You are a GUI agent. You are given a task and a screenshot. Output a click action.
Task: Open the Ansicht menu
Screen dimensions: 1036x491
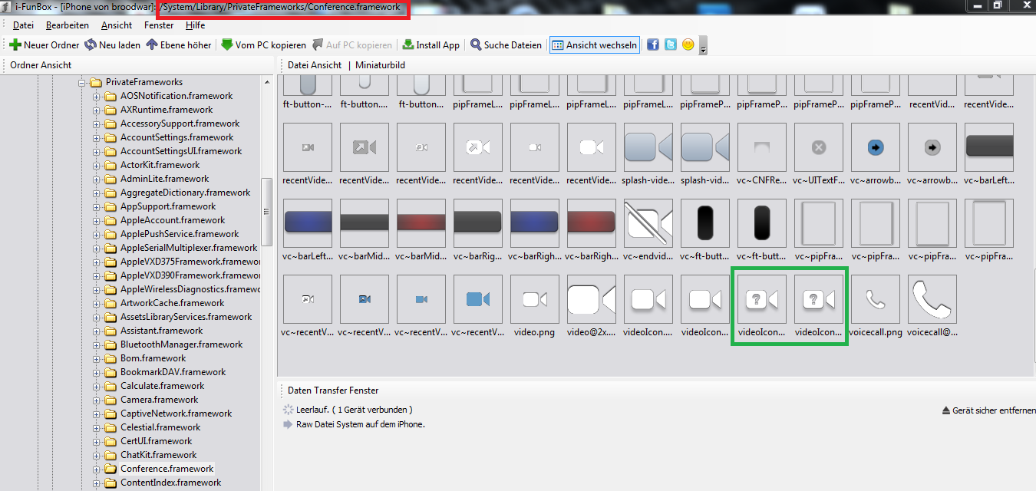(117, 25)
